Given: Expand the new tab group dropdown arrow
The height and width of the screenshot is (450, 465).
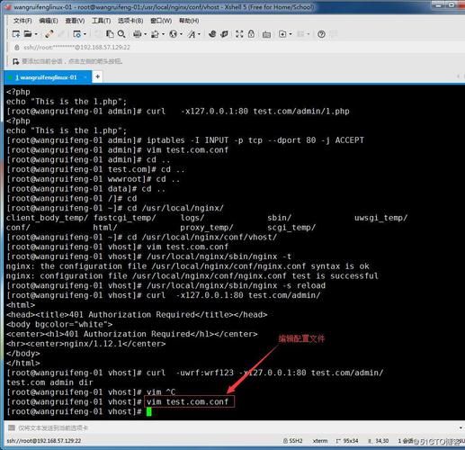Looking at the screenshot, I should 291,34.
